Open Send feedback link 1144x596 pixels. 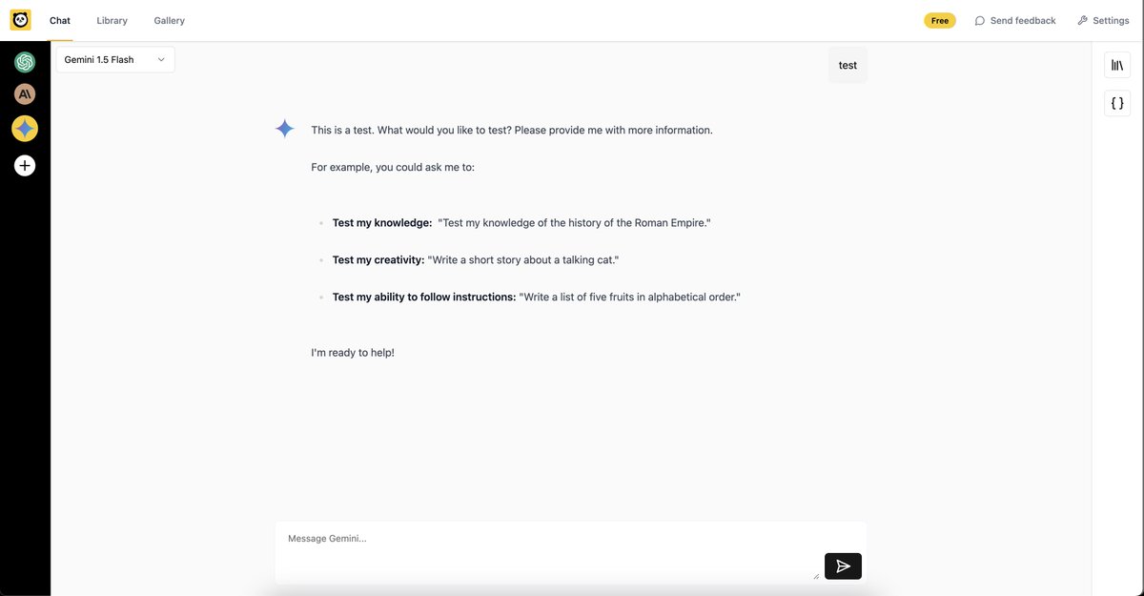pyautogui.click(x=1015, y=20)
